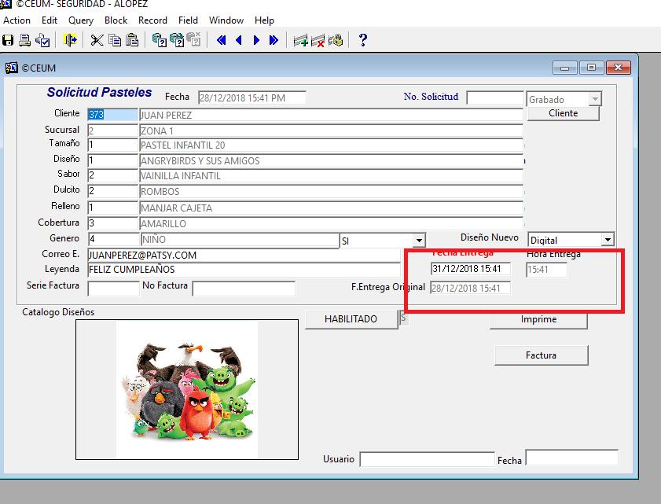Viewport: 661px width, 504px height.
Task: Open the Block menu
Action: pyautogui.click(x=116, y=20)
